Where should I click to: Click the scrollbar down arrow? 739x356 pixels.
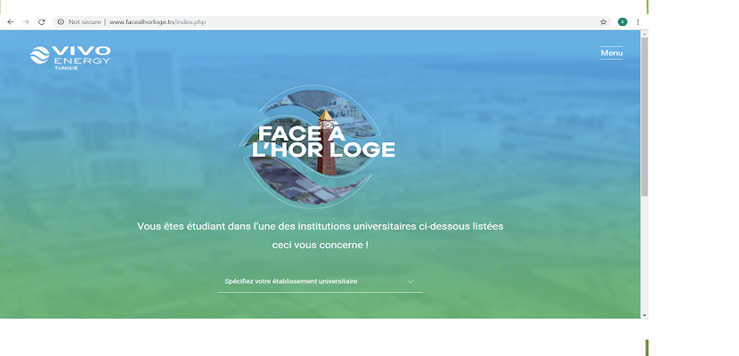click(x=645, y=315)
